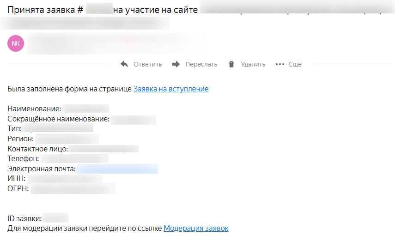Click the blurred Электронная почта address link
Screen dimensions: 395x241
pyautogui.click(x=117, y=169)
